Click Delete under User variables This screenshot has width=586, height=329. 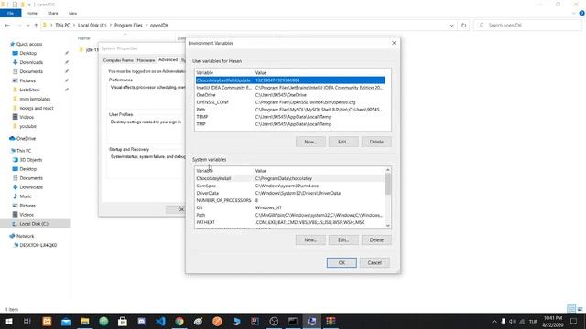[376, 142]
